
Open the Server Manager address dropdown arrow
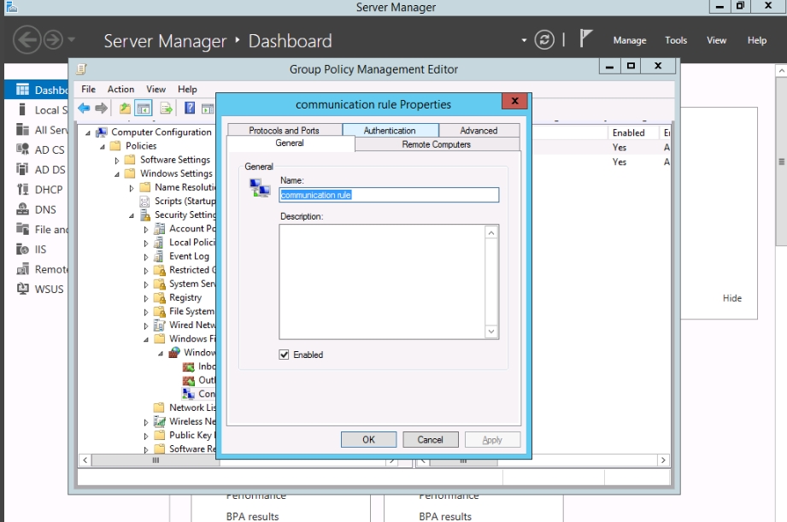(524, 40)
